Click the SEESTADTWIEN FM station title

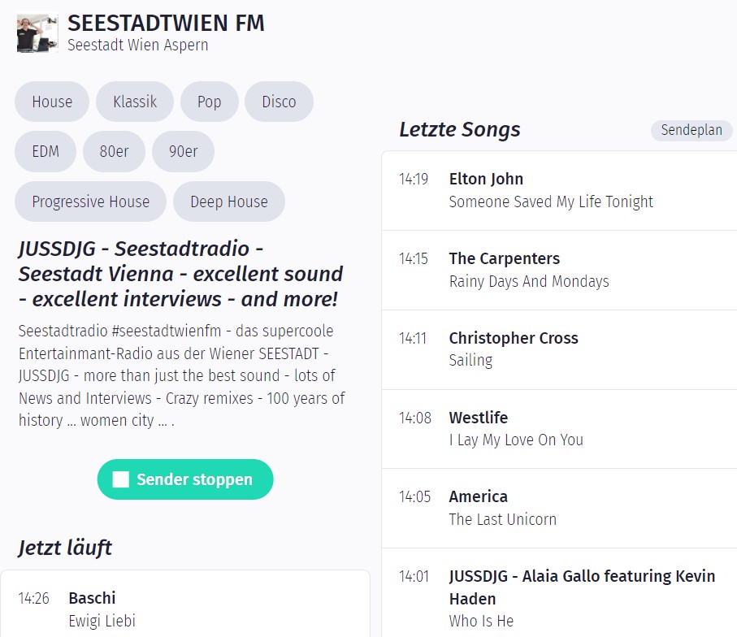[x=166, y=24]
